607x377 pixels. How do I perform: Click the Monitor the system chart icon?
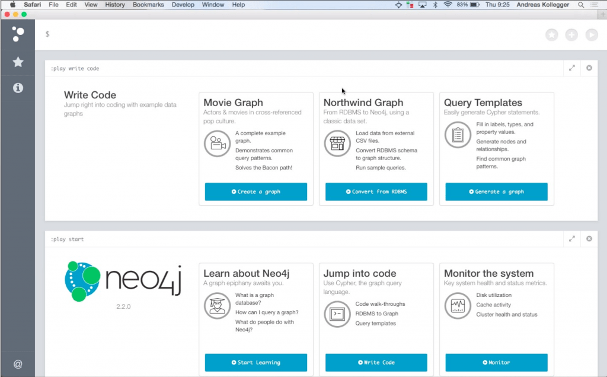point(458,306)
